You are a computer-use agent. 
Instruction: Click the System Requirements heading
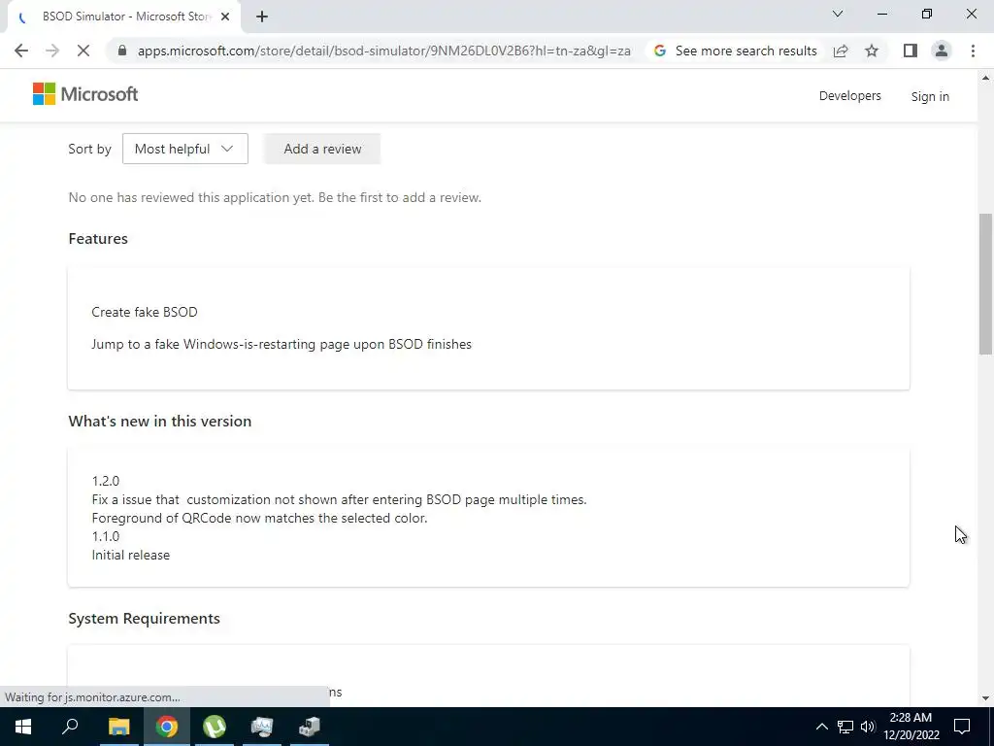[x=144, y=619]
